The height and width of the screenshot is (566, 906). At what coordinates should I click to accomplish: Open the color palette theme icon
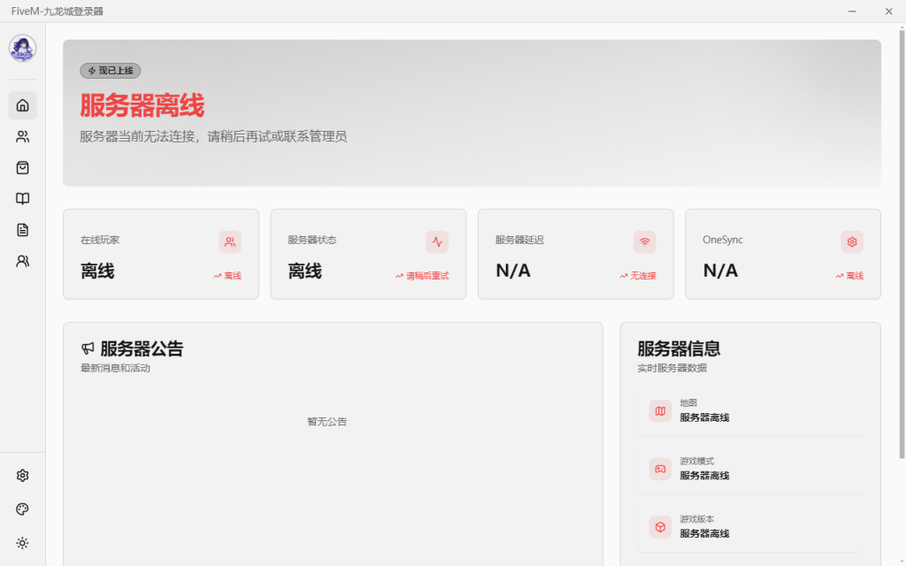[x=23, y=509]
